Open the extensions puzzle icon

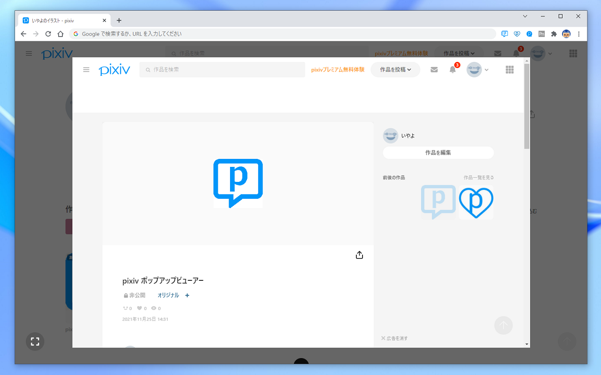[x=554, y=34]
